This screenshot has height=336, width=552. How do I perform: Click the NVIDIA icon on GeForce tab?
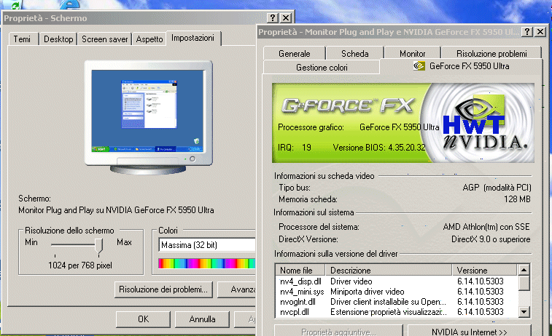point(419,65)
